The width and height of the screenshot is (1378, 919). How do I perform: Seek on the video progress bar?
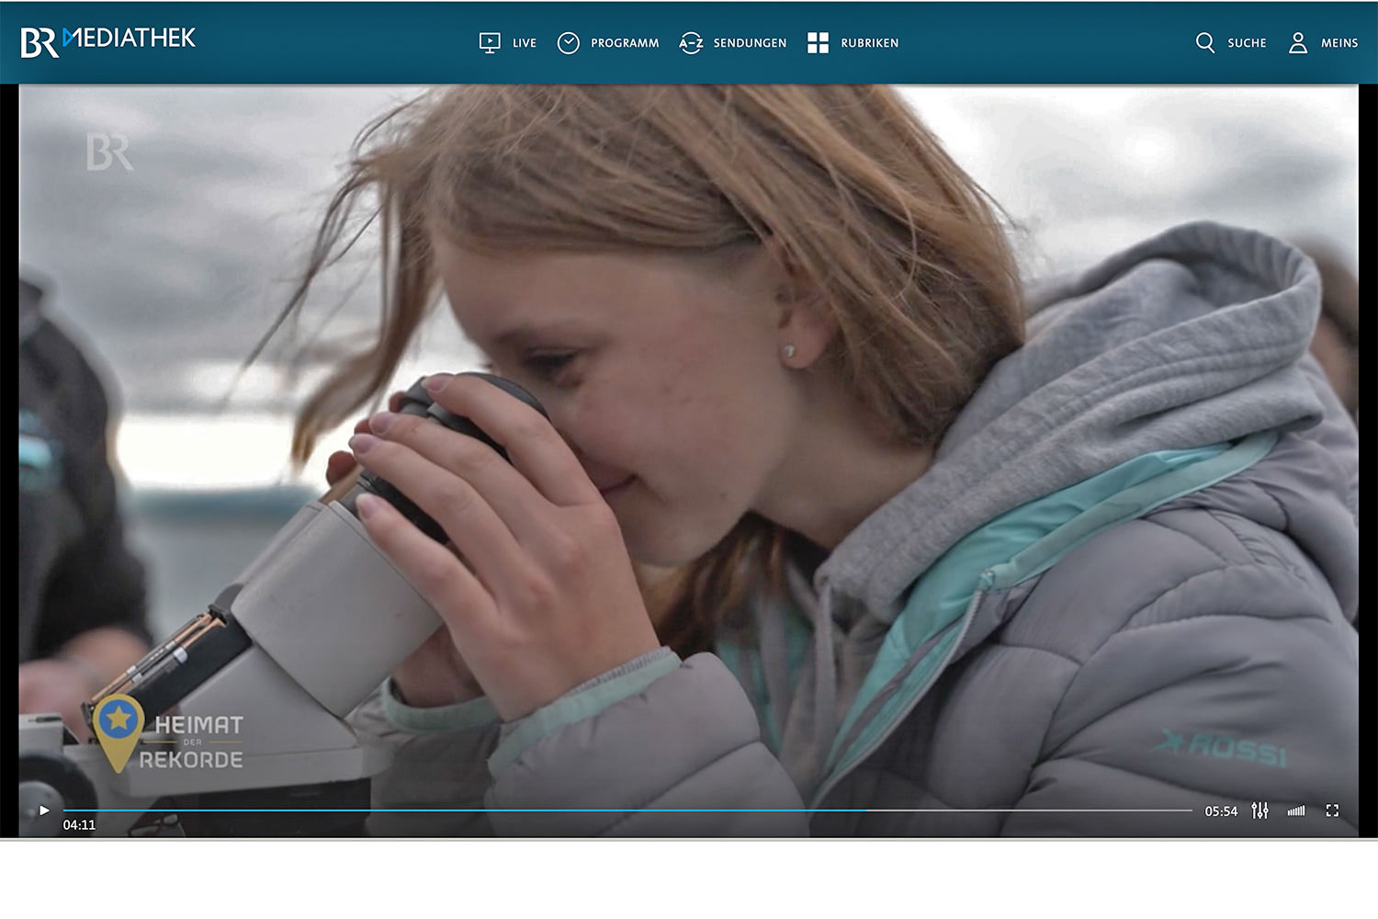pos(627,811)
